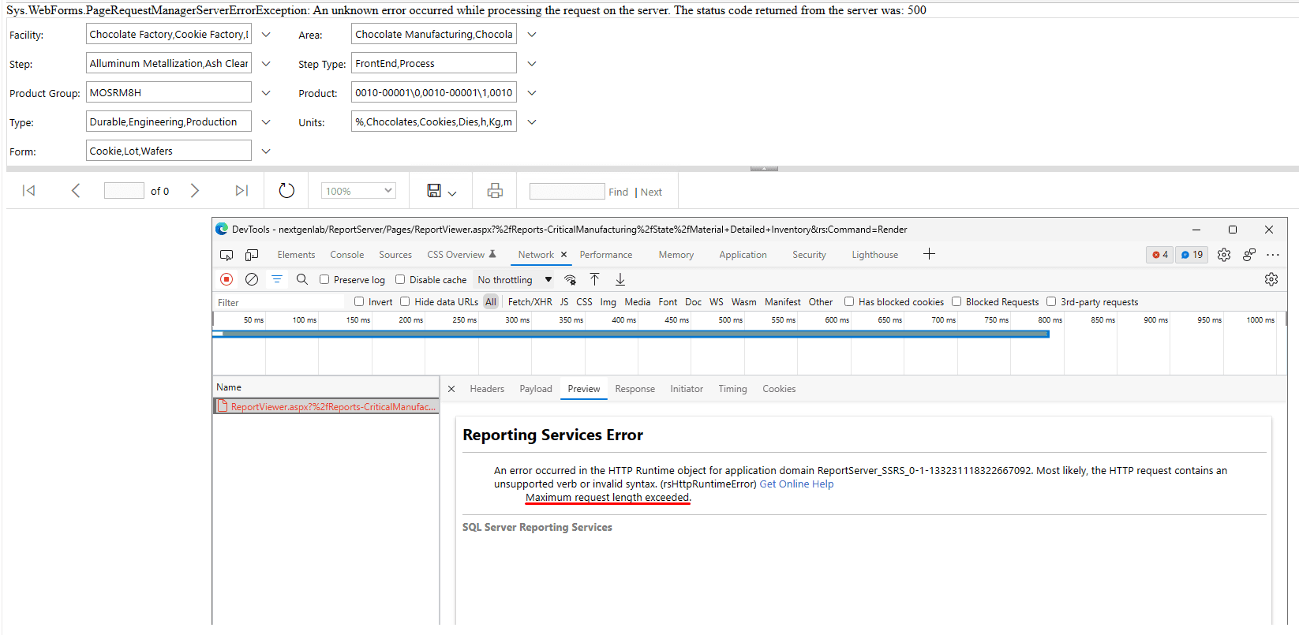Expand the Facility parameter dropdown
This screenshot has height=635, width=1299.
coord(266,35)
